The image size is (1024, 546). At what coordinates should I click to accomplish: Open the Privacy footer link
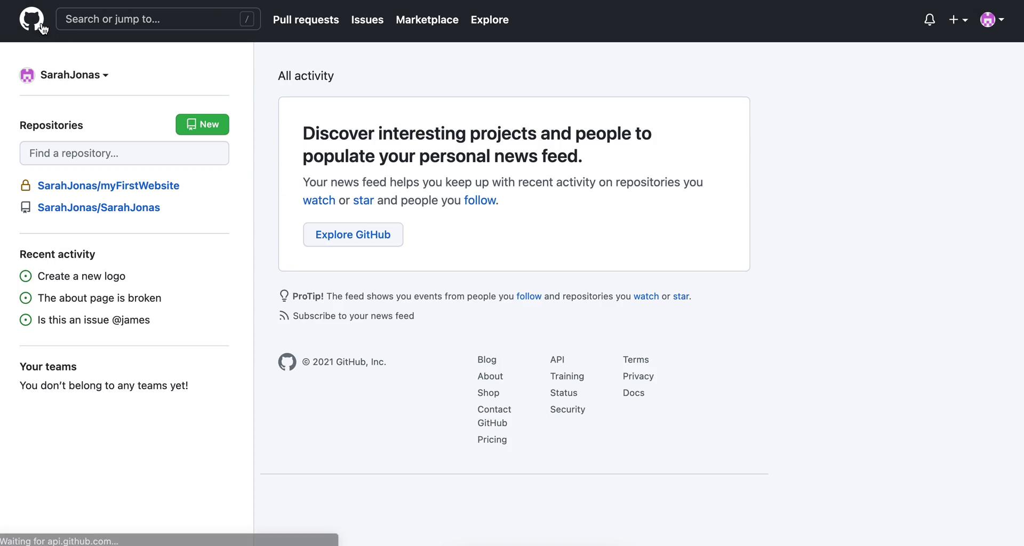pos(638,376)
